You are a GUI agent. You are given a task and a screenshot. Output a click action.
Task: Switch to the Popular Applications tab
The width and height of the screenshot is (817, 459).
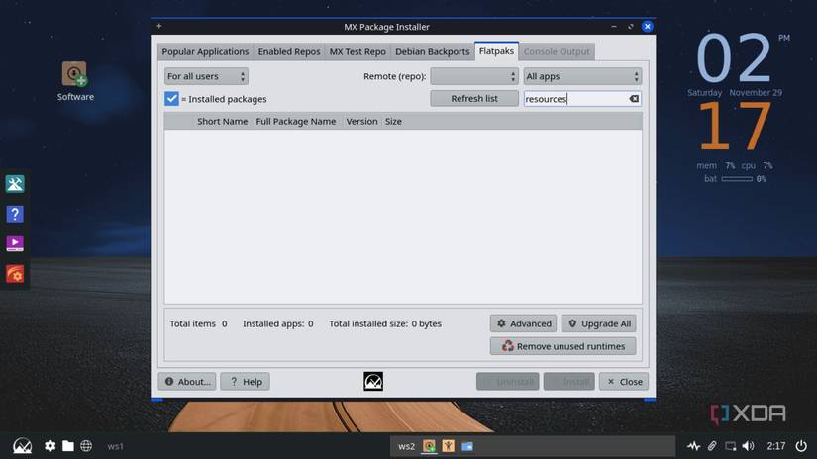pos(205,51)
